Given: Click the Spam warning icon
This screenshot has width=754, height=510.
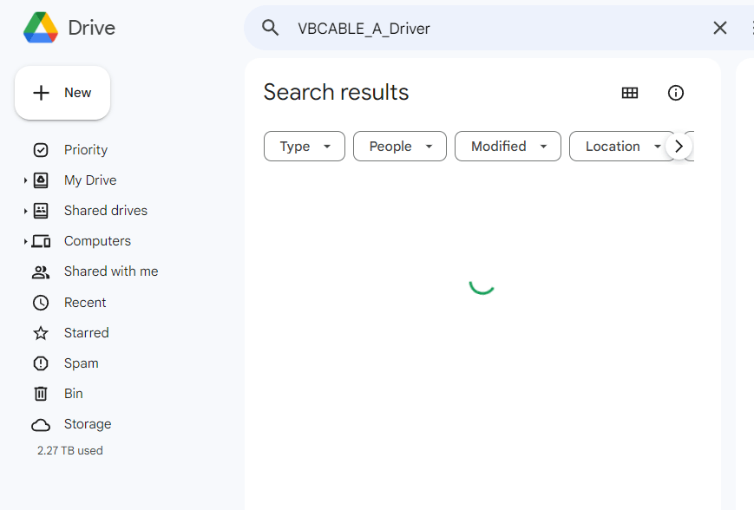Looking at the screenshot, I should [41, 363].
